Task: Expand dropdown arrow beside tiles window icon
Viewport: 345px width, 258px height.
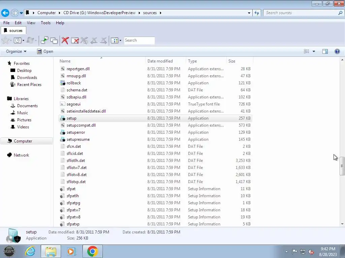Action: click(120, 41)
